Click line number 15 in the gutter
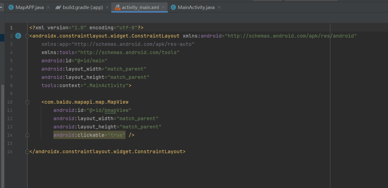The image size is (388, 188). 10,143
